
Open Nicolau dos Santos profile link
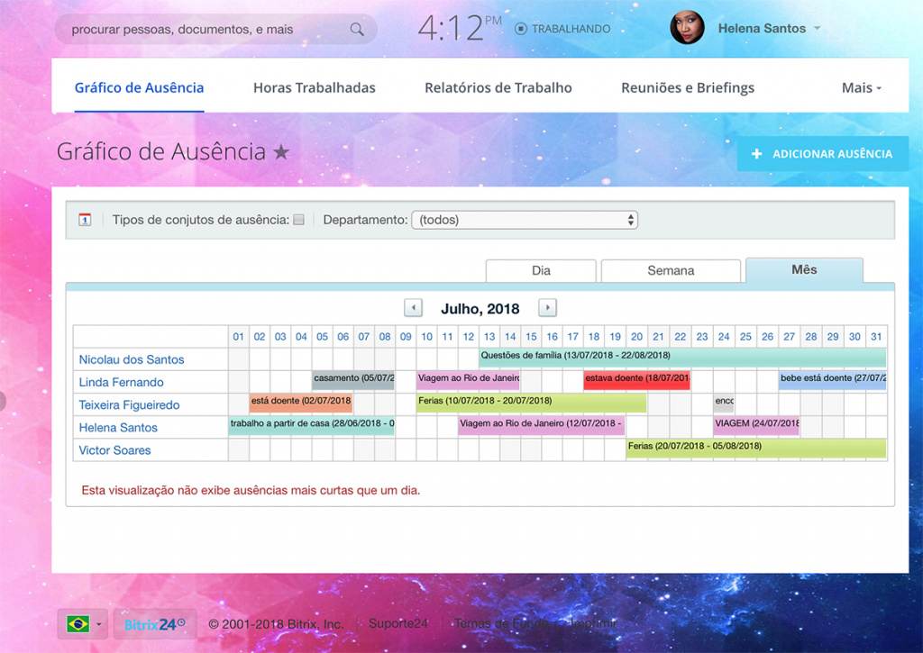(x=132, y=359)
